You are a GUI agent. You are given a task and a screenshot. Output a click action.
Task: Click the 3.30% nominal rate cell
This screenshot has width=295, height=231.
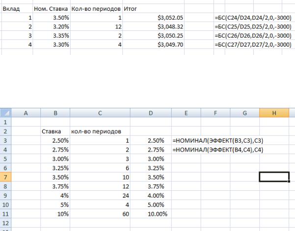coord(52,45)
